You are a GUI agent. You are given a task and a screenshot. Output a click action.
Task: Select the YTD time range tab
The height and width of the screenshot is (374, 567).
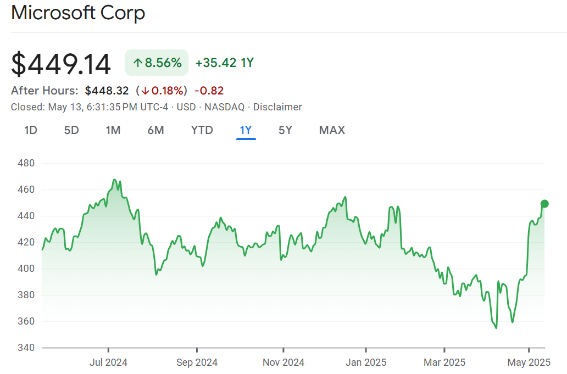(202, 130)
